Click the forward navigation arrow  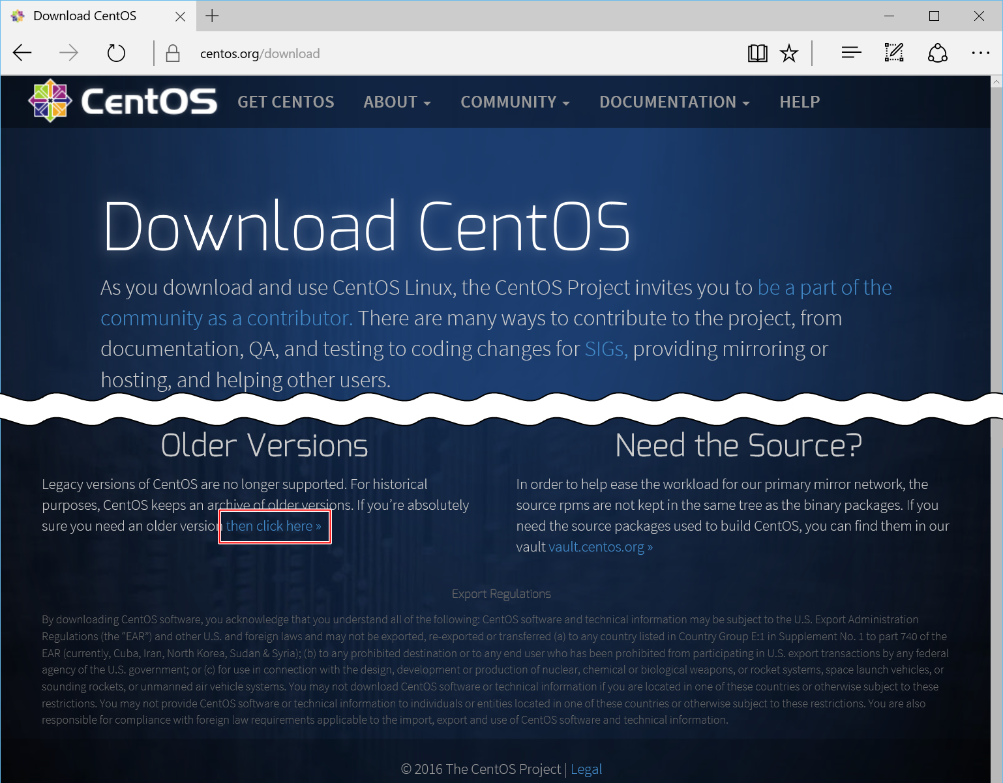(68, 53)
